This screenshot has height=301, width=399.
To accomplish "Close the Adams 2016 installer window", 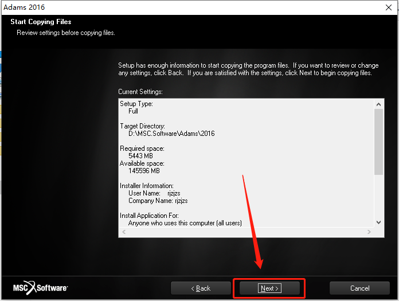I will click(x=389, y=7).
